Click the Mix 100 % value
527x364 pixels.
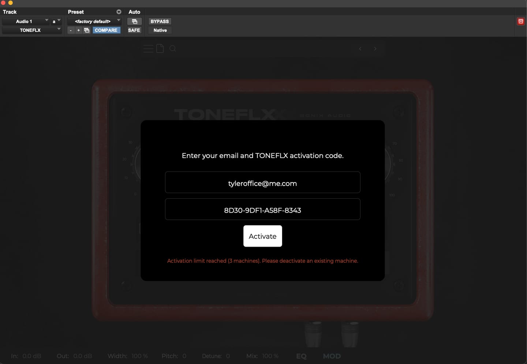click(270, 356)
